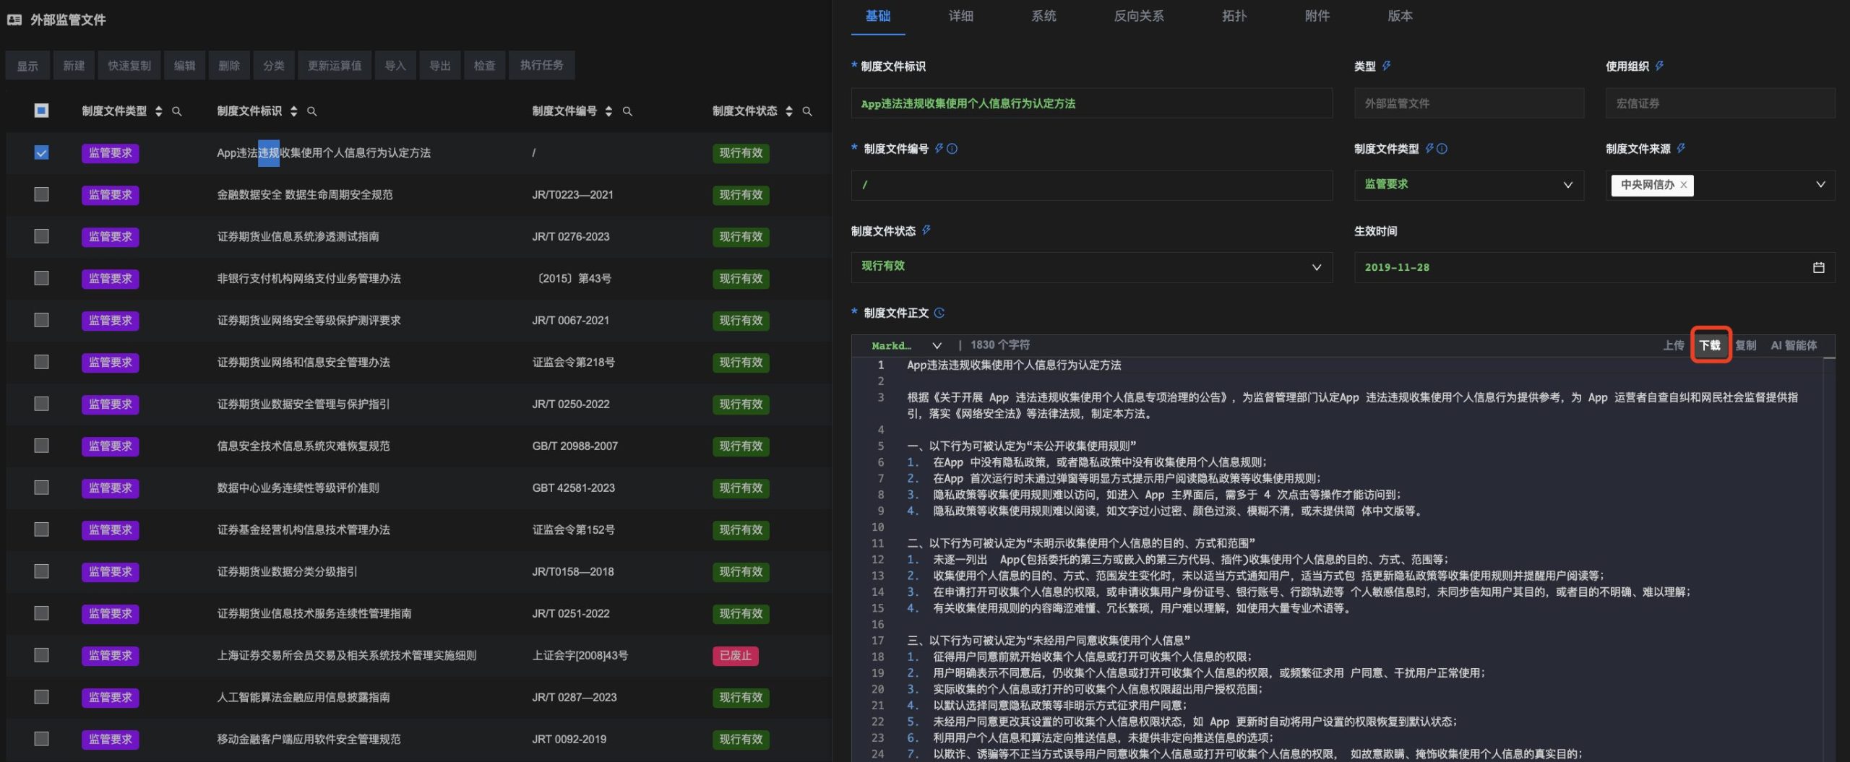This screenshot has width=1850, height=762.
Task: Switch to the 基础 tab
Action: [878, 16]
